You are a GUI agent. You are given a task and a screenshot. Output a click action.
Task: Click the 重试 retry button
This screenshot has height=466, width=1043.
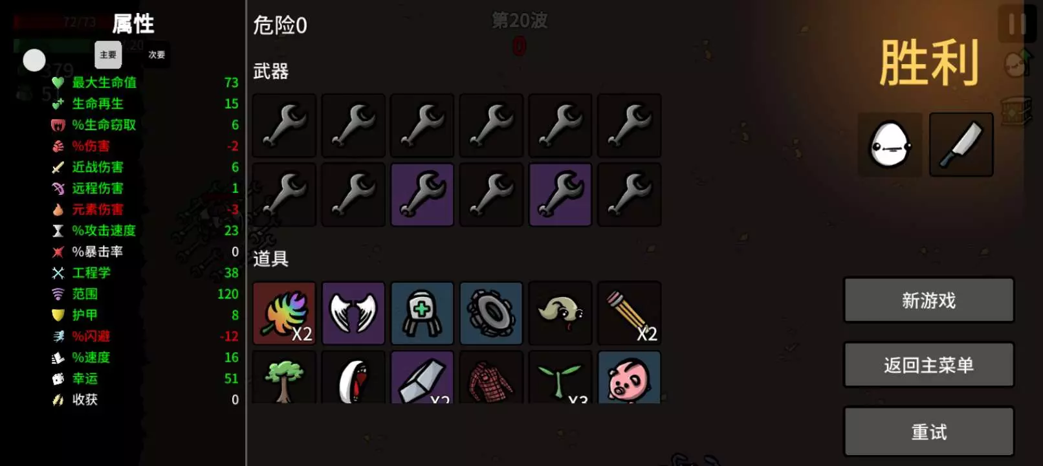tap(928, 432)
